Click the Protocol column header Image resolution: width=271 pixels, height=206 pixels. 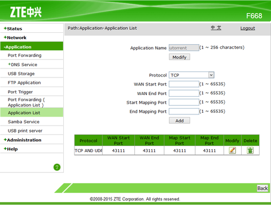pyautogui.click(x=89, y=140)
